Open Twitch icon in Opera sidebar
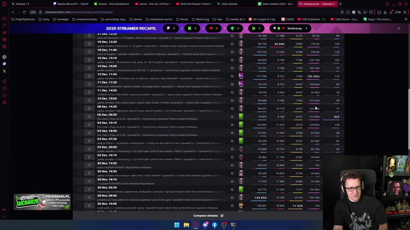Viewport: 410px width, 230px height. (x=4, y=64)
